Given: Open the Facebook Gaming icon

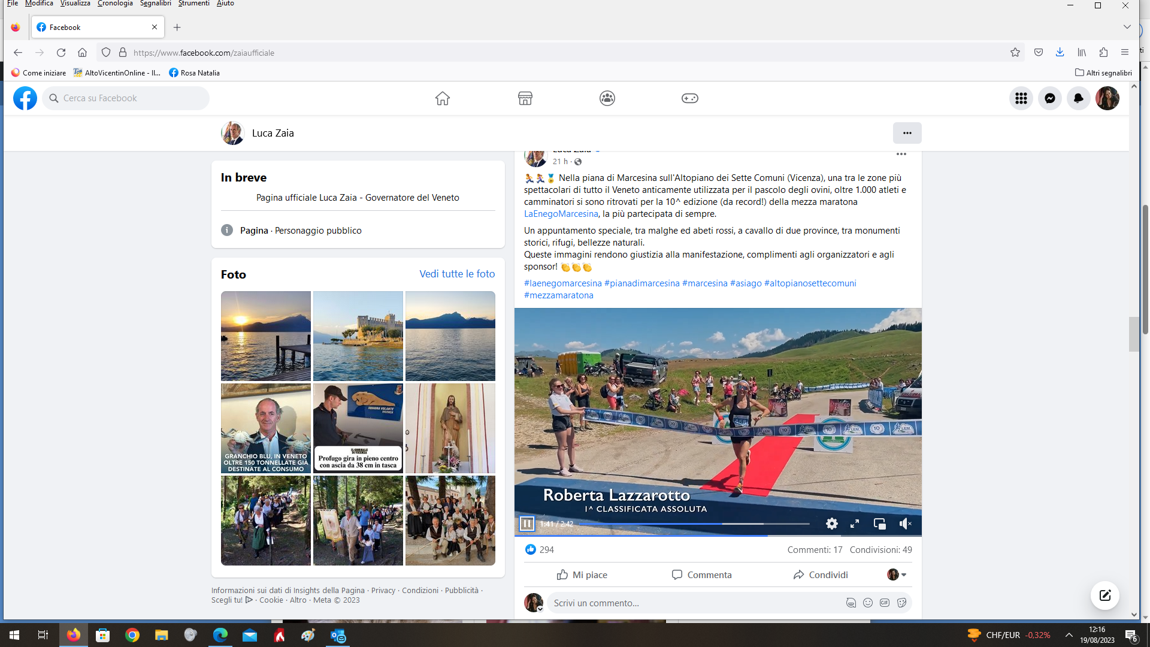Looking at the screenshot, I should (x=690, y=98).
